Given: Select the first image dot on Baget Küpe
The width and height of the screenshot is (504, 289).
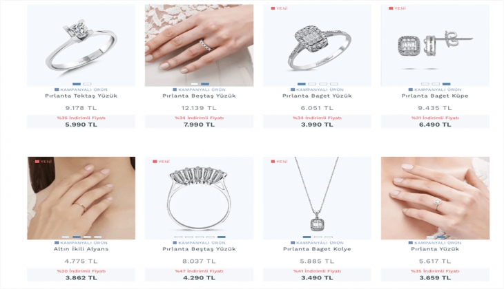Looking at the screenshot, I should point(425,84).
